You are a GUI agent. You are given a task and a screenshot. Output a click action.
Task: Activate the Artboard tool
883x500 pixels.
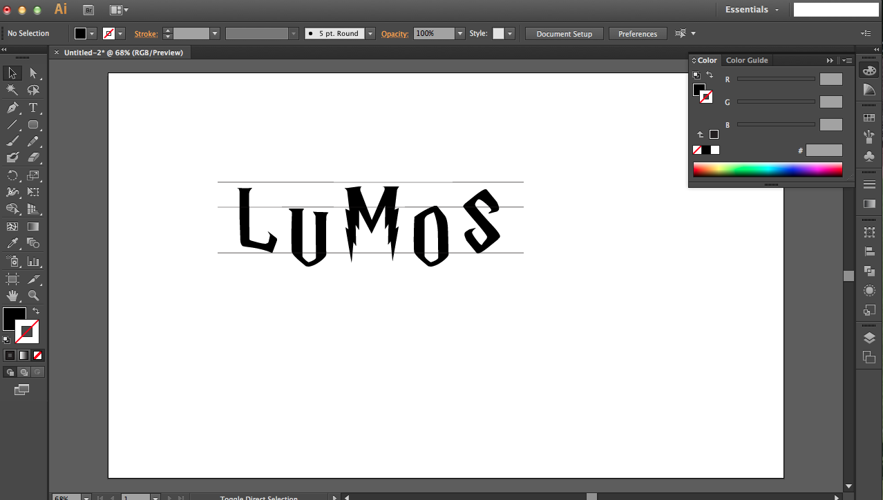click(12, 279)
